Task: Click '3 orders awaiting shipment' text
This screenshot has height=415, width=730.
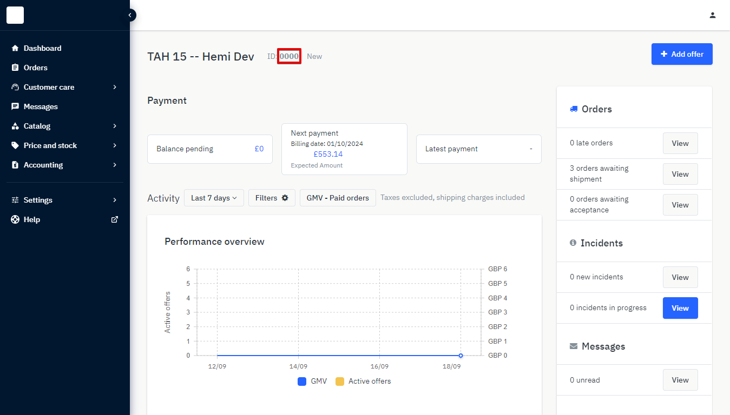Action: tap(599, 173)
